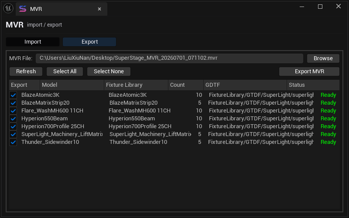Click Select None button
The width and height of the screenshot is (349, 218).
[x=109, y=72]
